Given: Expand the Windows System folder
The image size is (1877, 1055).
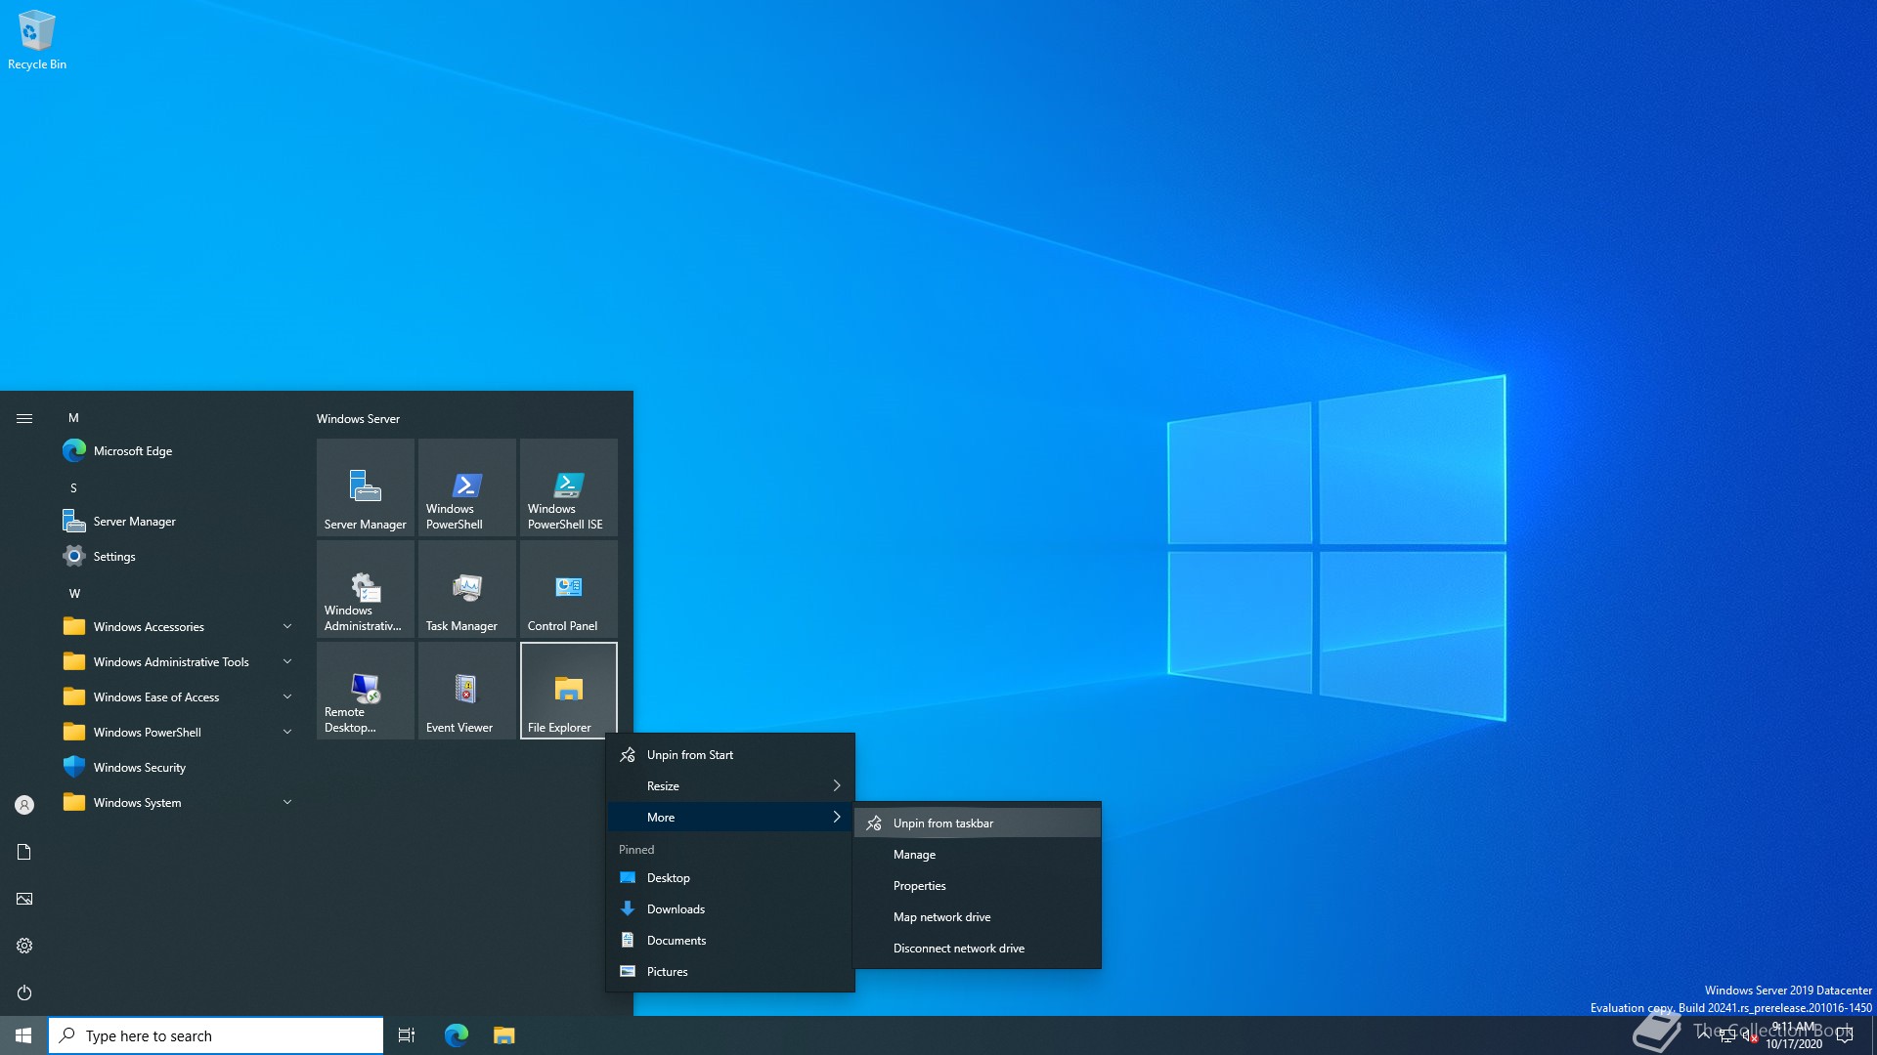Looking at the screenshot, I should click(x=178, y=802).
